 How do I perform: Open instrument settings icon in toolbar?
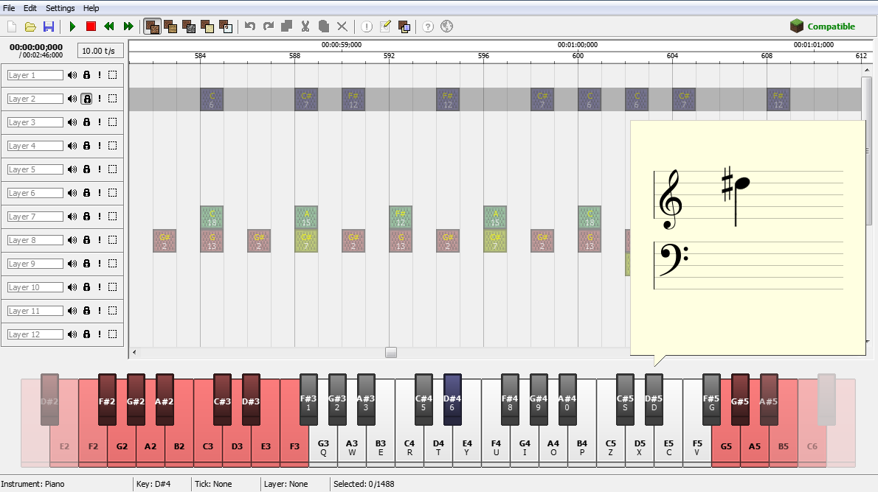tap(404, 27)
